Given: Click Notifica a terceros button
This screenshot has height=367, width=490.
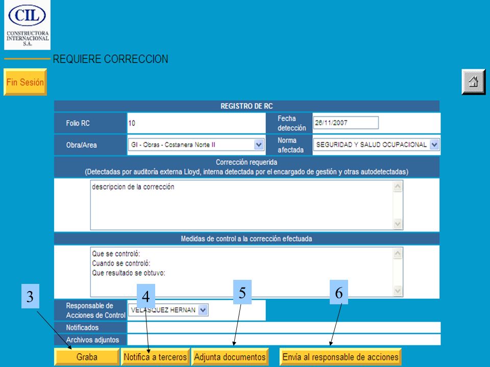Looking at the screenshot, I should (x=155, y=357).
